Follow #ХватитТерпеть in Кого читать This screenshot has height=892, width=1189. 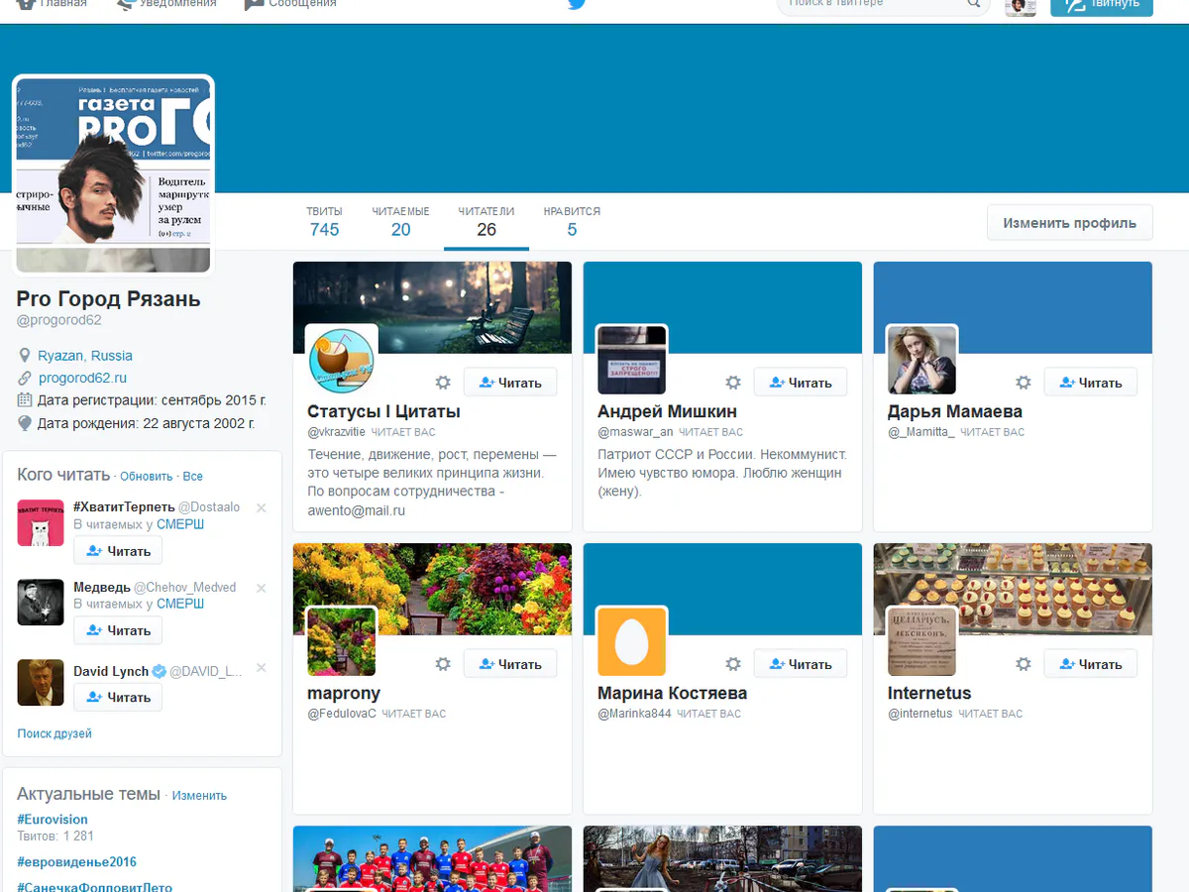click(x=118, y=551)
